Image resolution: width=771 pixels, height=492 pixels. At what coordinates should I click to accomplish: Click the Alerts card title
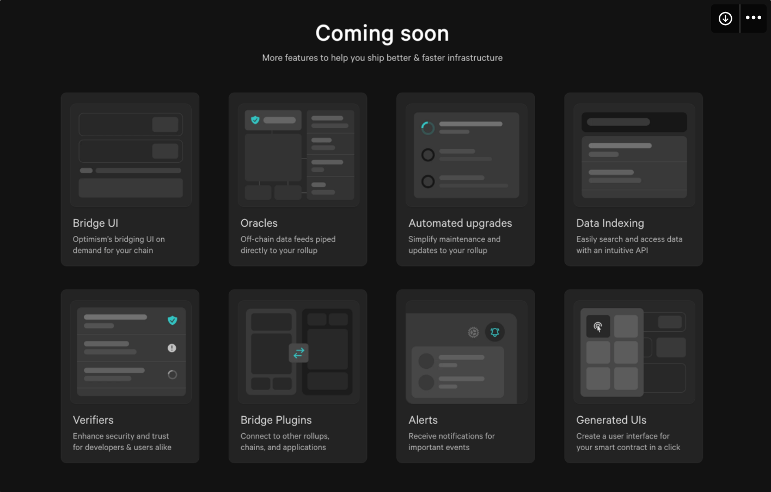point(423,420)
